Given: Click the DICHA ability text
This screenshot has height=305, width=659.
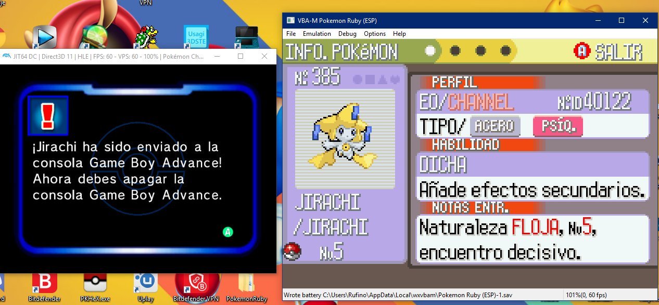Looking at the screenshot, I should 443,165.
